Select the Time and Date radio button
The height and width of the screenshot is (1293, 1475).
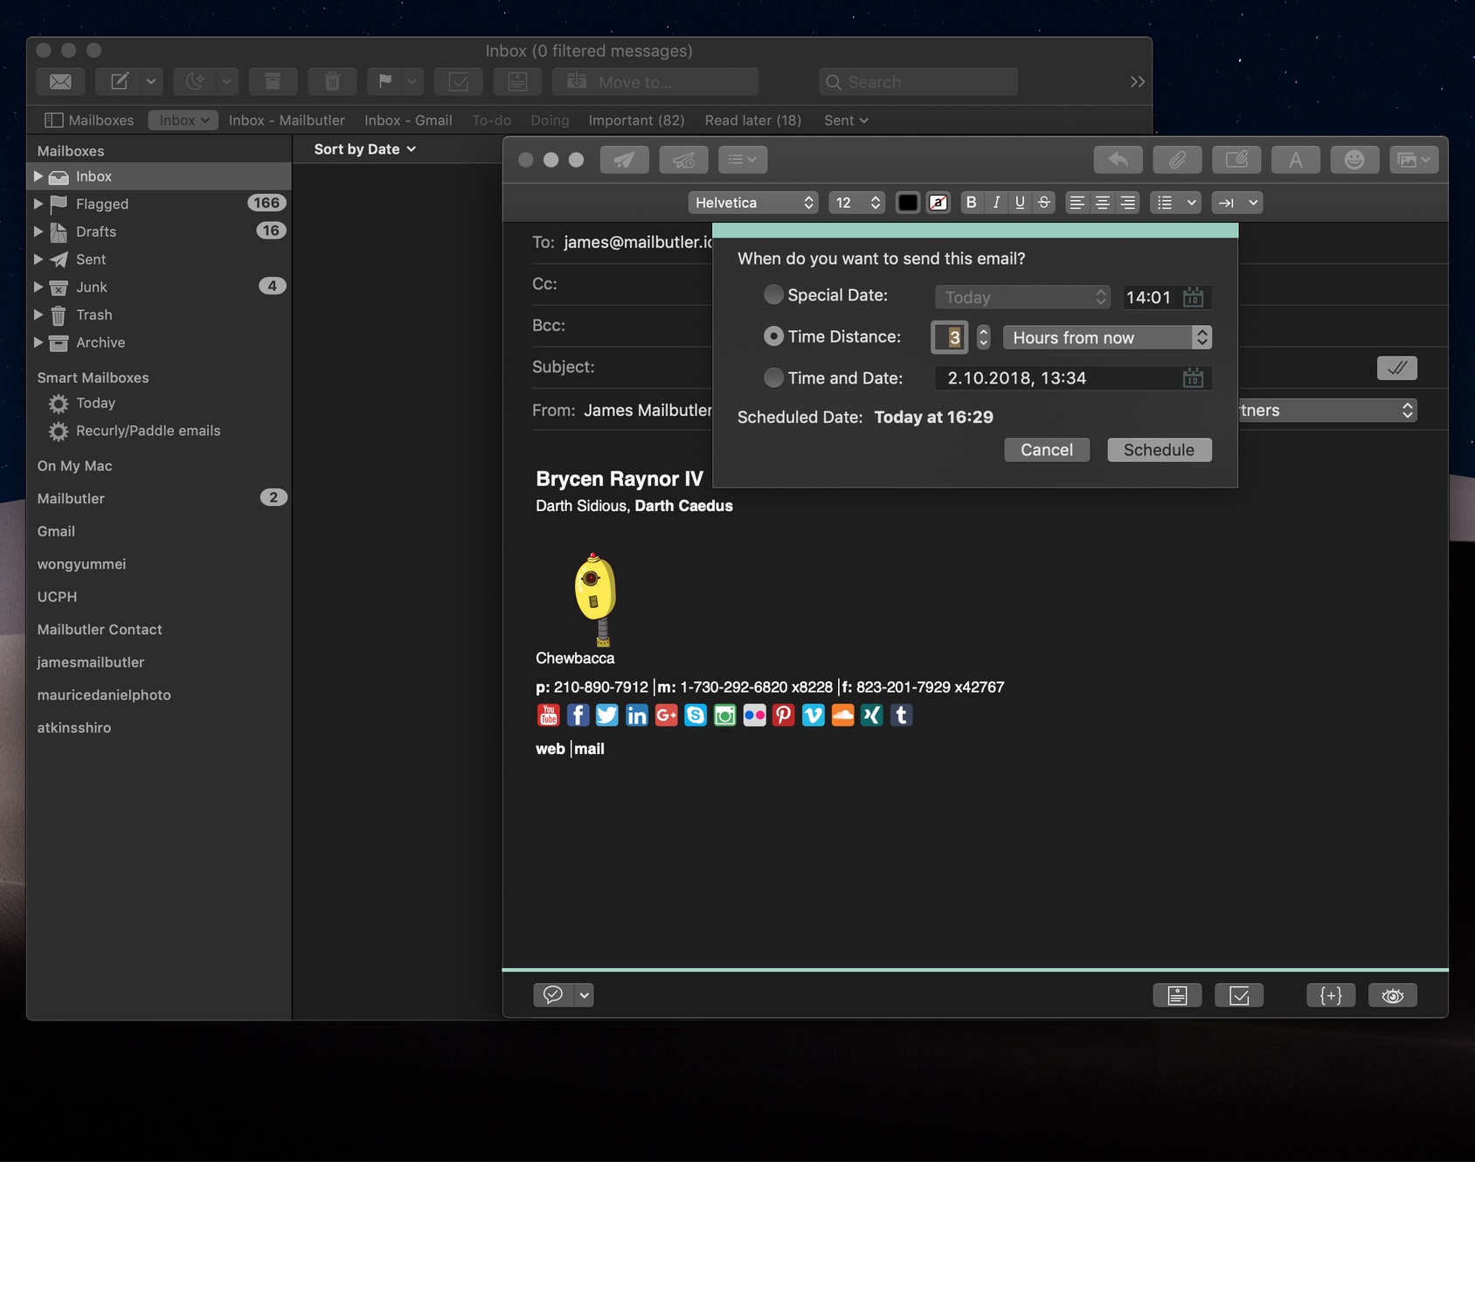pyautogui.click(x=773, y=377)
